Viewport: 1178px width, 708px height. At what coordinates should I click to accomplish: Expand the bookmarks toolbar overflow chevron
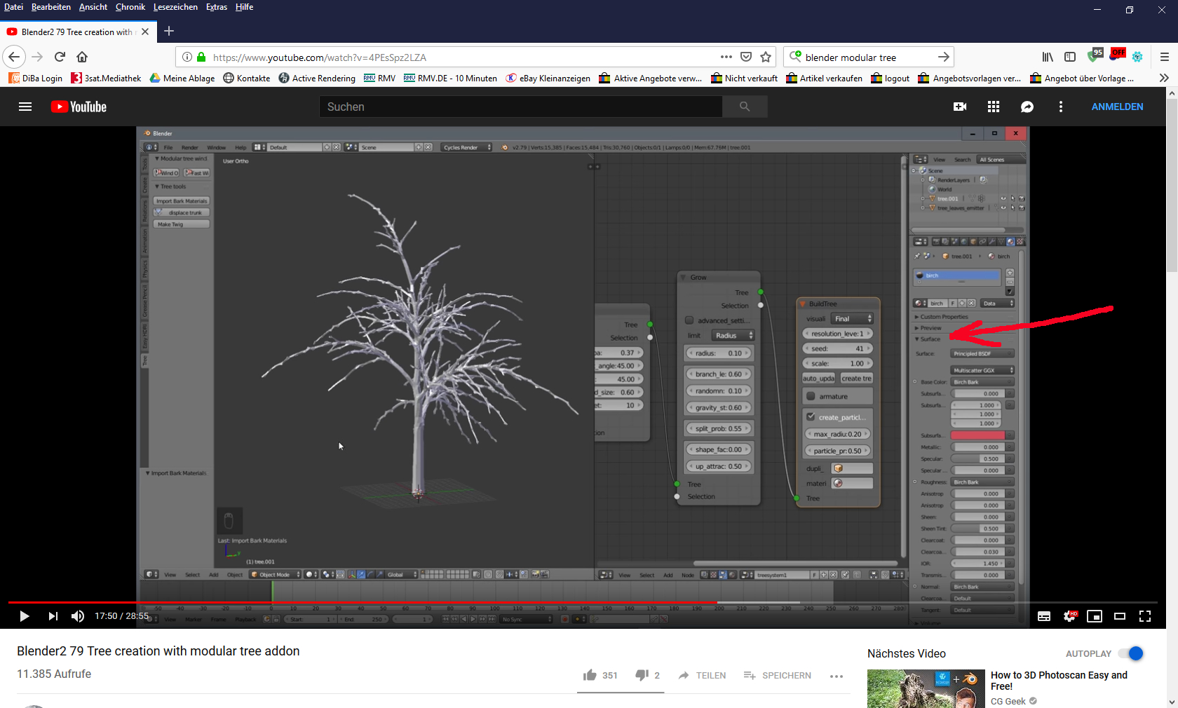tap(1164, 78)
